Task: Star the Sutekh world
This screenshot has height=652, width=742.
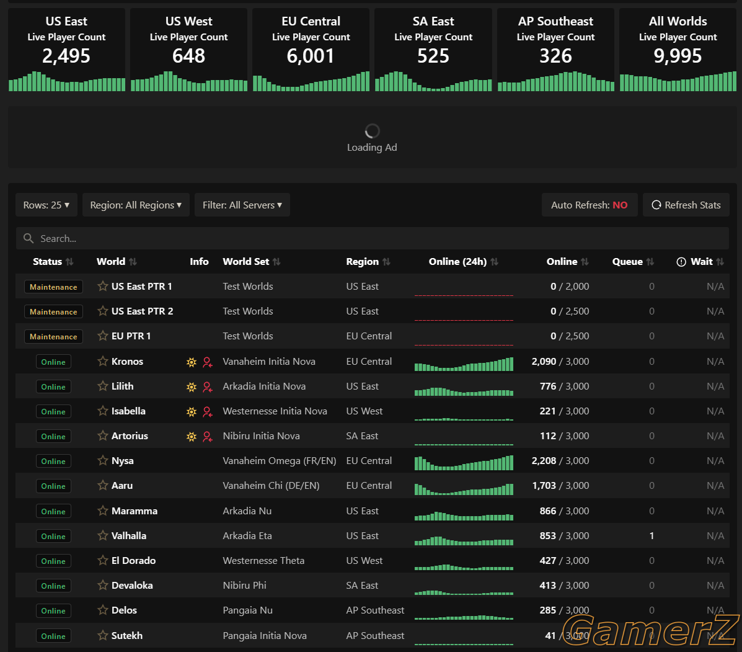Action: point(103,635)
